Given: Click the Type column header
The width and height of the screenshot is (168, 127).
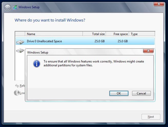Looking at the screenshot, I should click(x=142, y=34).
